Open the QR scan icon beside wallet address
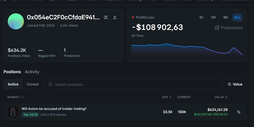This screenshot has height=127, width=254. click(x=106, y=17)
